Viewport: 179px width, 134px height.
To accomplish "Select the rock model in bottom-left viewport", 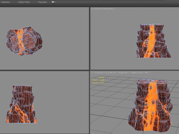I will (21, 104).
